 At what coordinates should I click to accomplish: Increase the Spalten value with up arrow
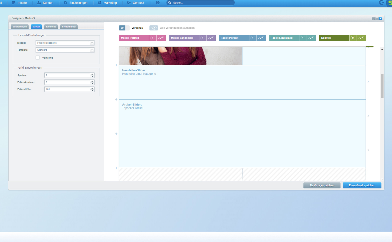92,74
